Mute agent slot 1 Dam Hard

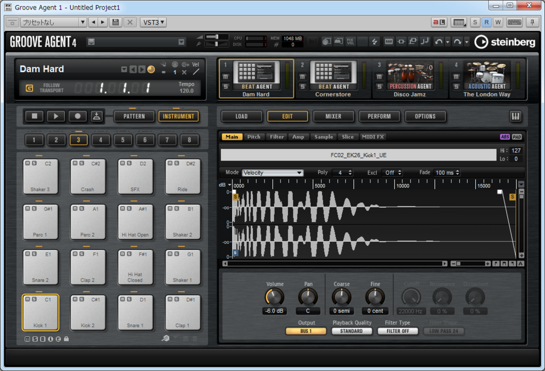click(x=225, y=77)
